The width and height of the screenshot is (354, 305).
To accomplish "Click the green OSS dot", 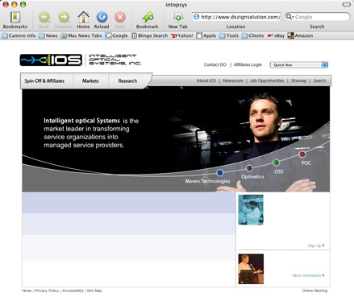I will click(x=276, y=163).
